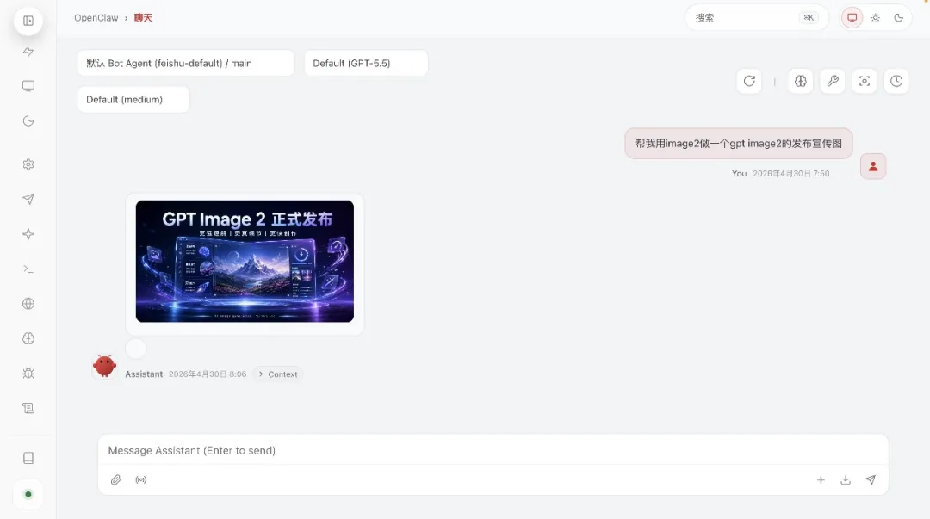Open the sparkle star sidebar icon

(x=28, y=234)
